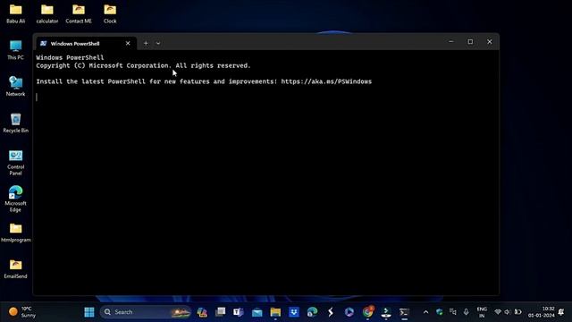Click the 'Copyright (C) Microsoft Corporation' line

(x=143, y=65)
